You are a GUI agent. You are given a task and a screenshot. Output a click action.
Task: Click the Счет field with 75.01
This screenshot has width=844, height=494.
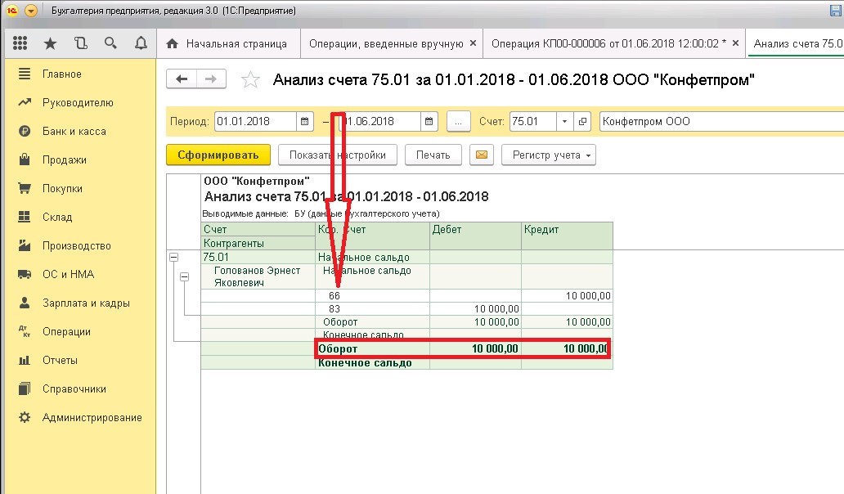pyautogui.click(x=532, y=121)
